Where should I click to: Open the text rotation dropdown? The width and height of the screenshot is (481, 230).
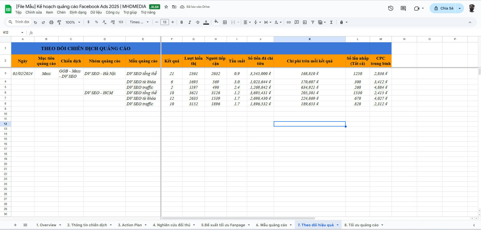click(x=278, y=22)
